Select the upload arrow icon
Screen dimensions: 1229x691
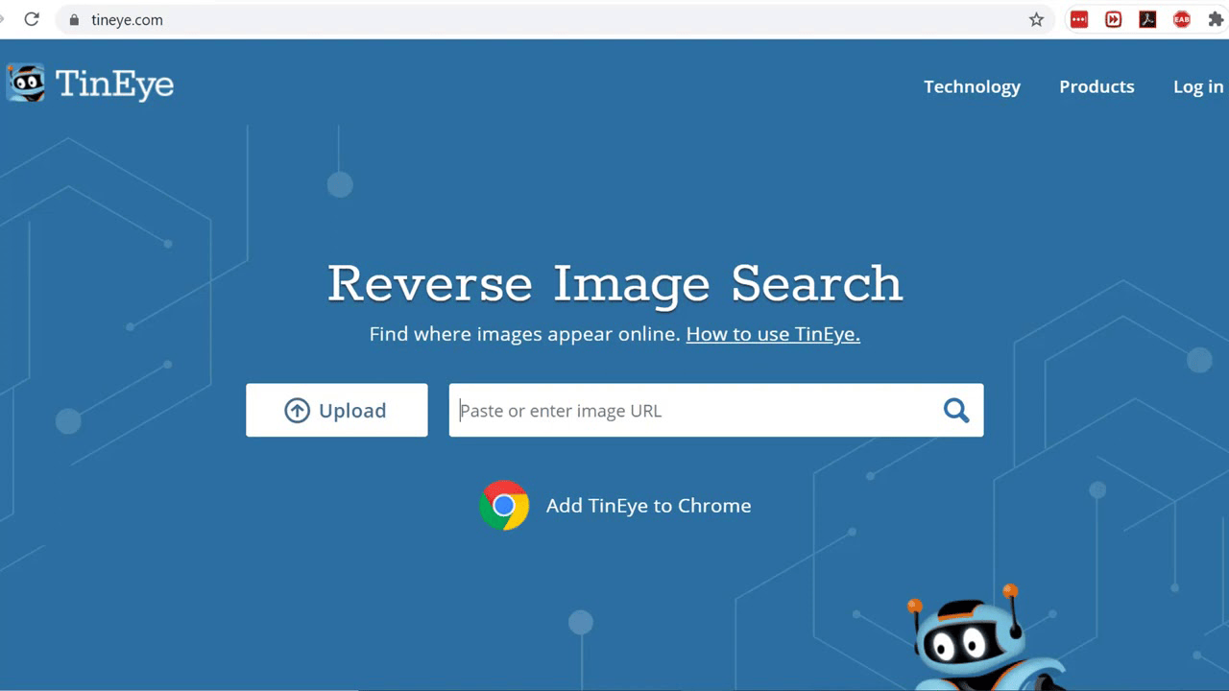point(298,410)
